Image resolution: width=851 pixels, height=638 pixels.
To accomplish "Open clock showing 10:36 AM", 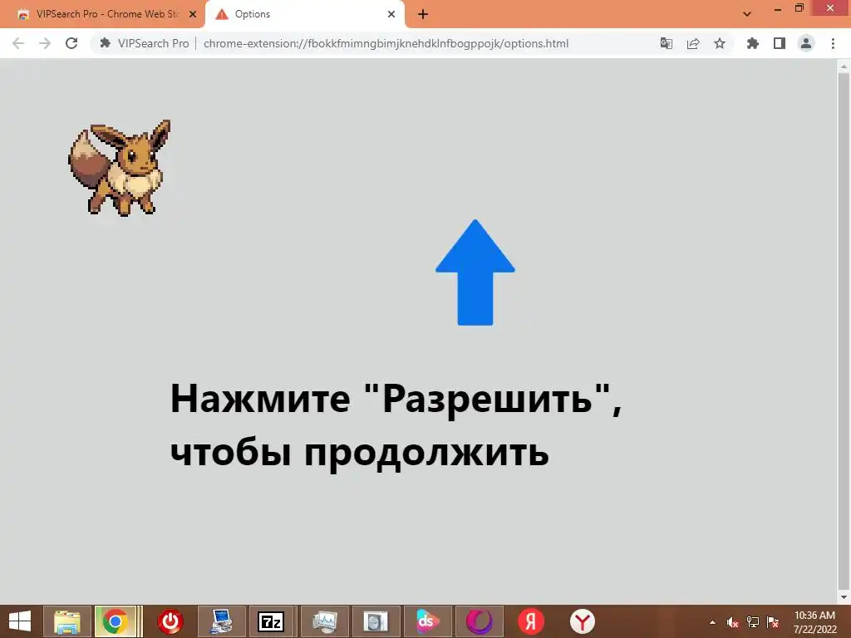I will coord(814,622).
